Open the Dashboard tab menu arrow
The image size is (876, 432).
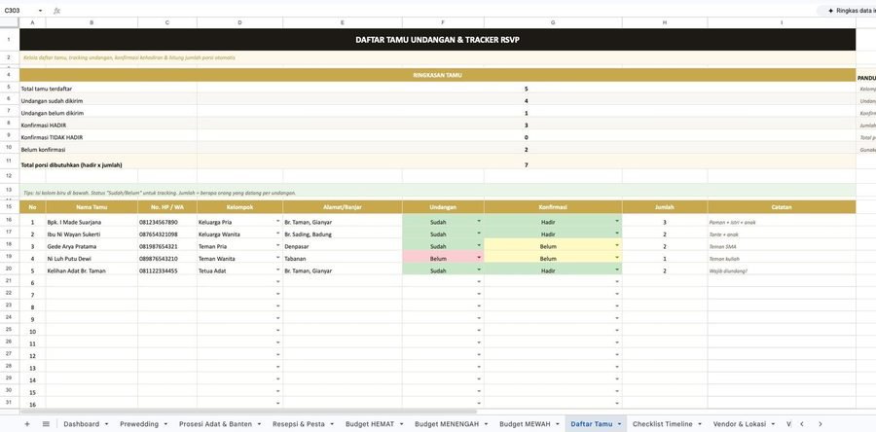click(106, 424)
